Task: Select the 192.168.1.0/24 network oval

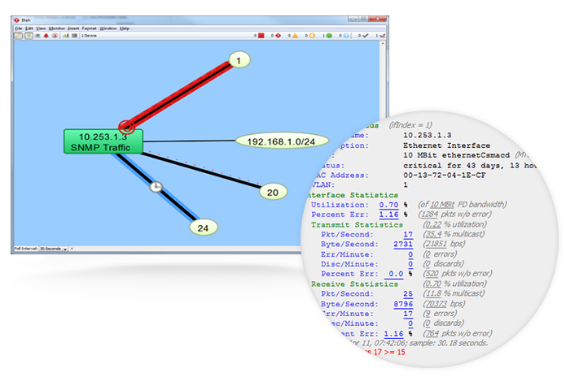Action: (282, 141)
